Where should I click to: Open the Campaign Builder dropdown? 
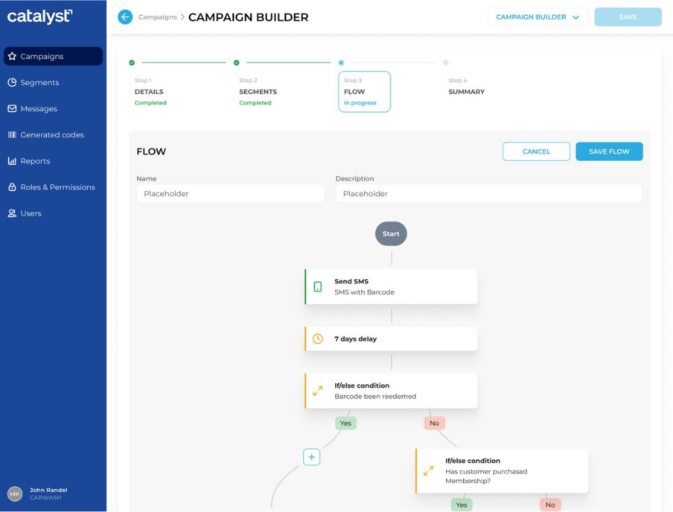click(x=538, y=17)
